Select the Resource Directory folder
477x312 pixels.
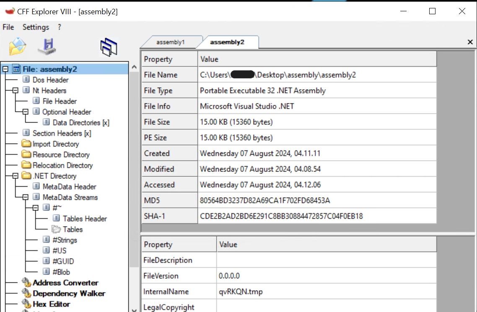[x=61, y=155]
